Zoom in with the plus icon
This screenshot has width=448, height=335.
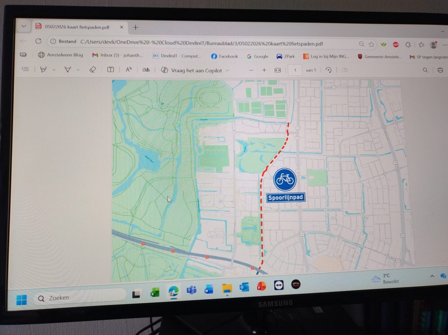click(x=264, y=70)
